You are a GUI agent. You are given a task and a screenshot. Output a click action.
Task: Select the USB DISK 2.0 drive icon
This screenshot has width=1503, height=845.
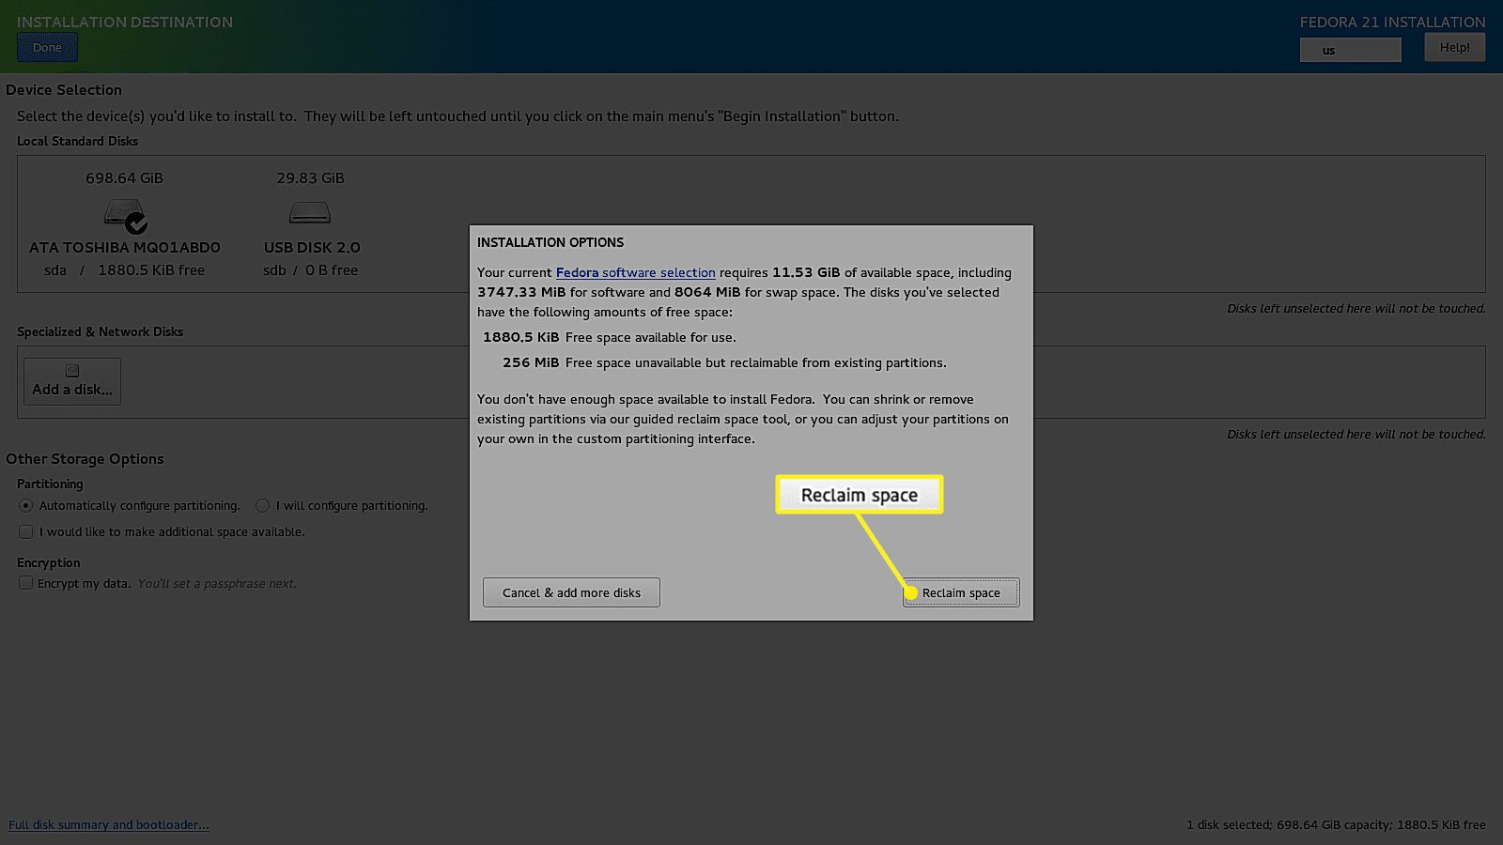[x=310, y=213]
